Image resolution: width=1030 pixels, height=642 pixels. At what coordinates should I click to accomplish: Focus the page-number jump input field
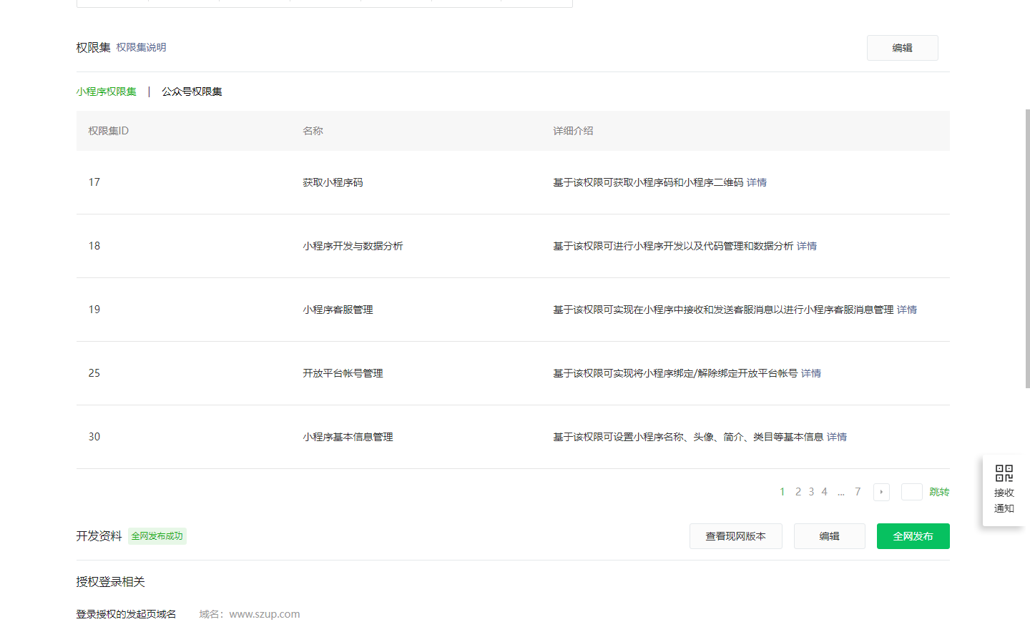tap(911, 492)
